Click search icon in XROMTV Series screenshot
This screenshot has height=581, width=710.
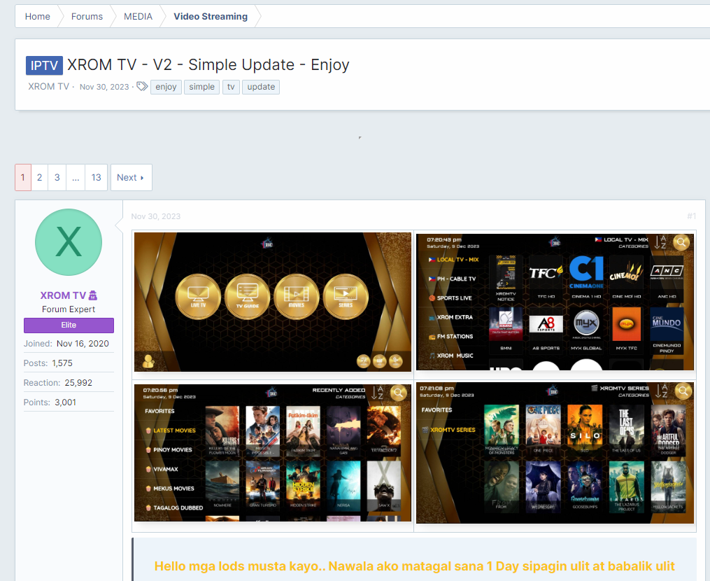coord(683,391)
